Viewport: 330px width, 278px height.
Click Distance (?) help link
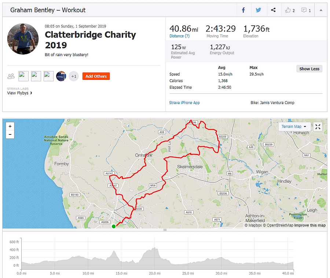point(179,36)
